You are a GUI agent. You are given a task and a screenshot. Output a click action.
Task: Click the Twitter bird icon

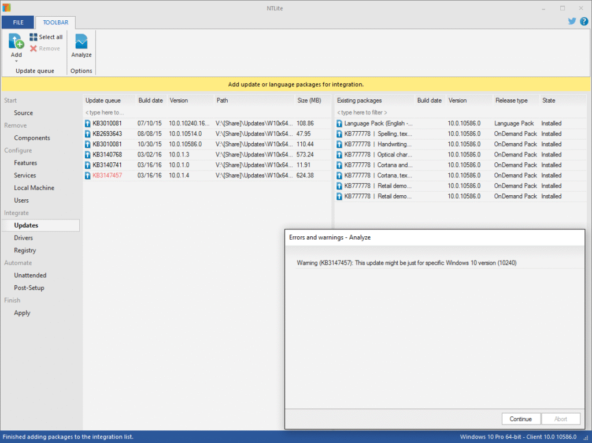[x=572, y=21]
